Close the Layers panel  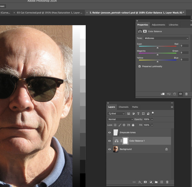pyautogui.click(x=108, y=103)
